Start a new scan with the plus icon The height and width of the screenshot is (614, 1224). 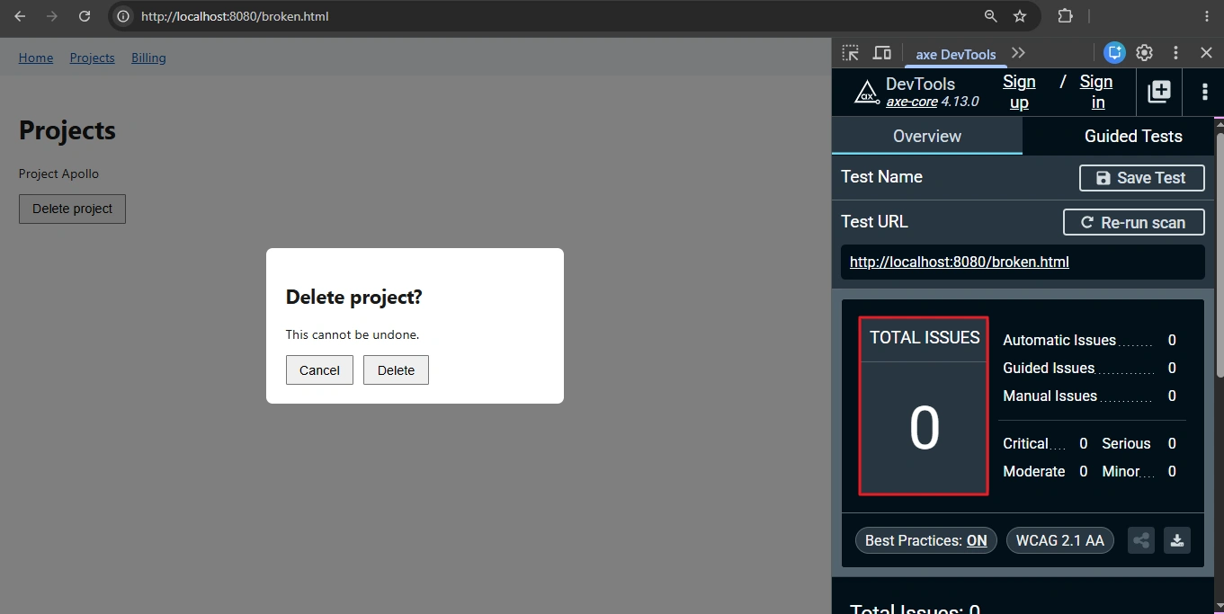1159,92
